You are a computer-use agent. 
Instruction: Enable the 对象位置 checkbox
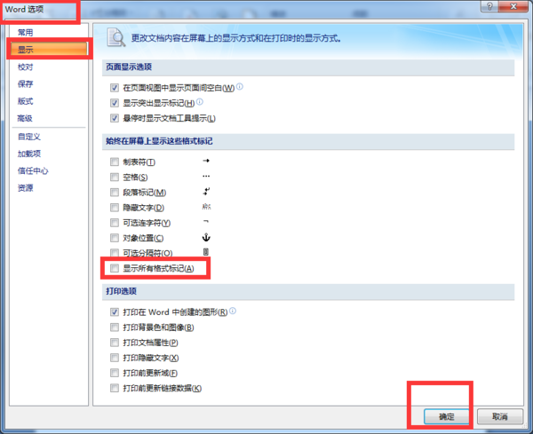(x=115, y=238)
